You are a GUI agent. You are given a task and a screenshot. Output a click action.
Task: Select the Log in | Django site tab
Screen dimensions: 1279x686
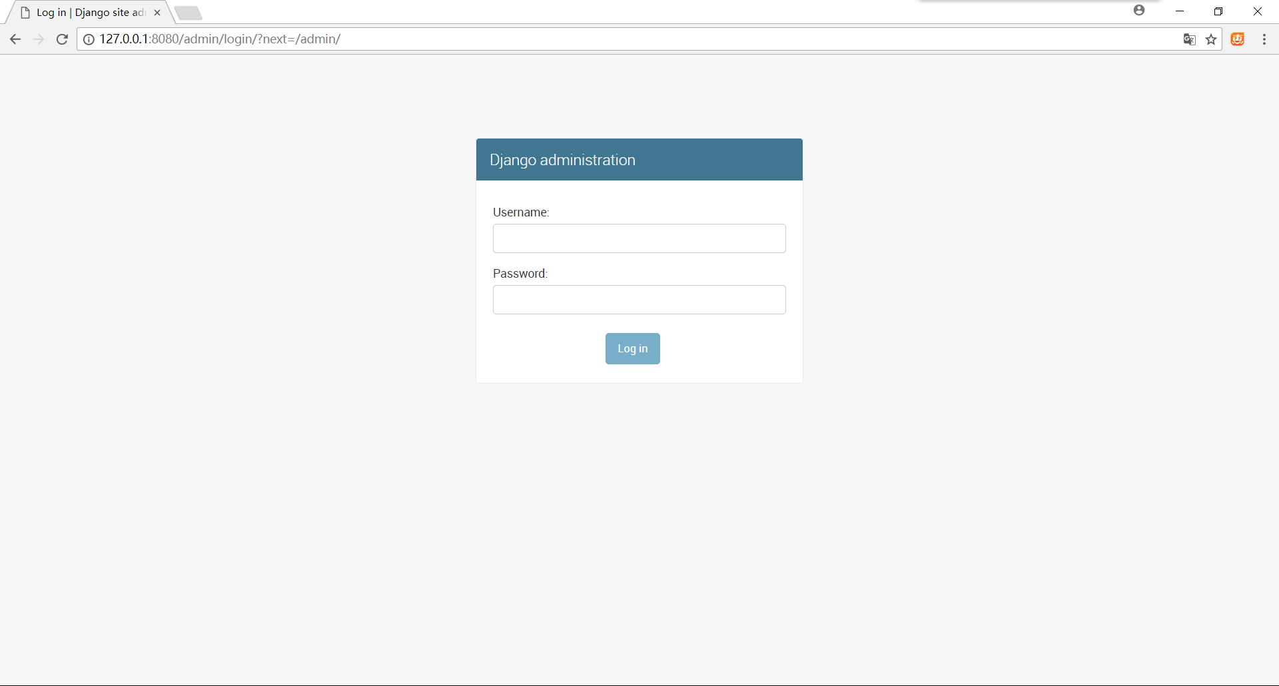click(x=91, y=13)
